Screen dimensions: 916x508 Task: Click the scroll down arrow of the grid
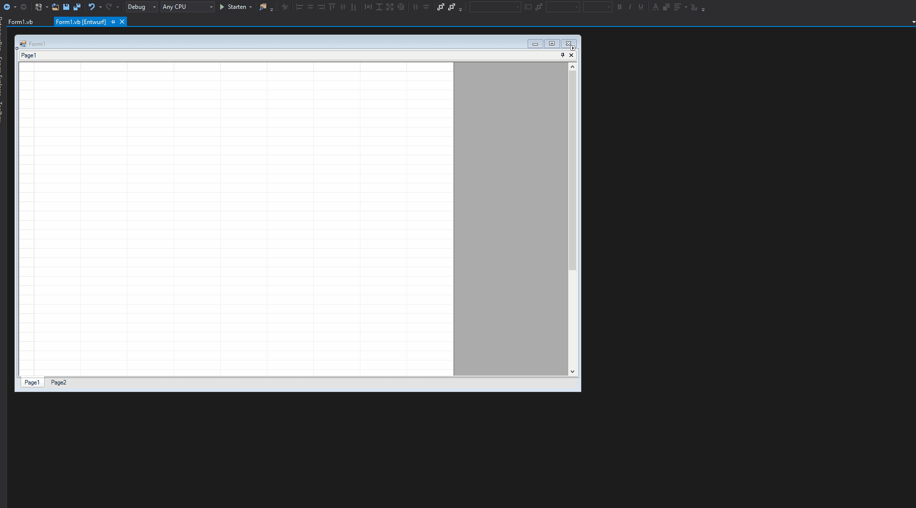pyautogui.click(x=572, y=372)
